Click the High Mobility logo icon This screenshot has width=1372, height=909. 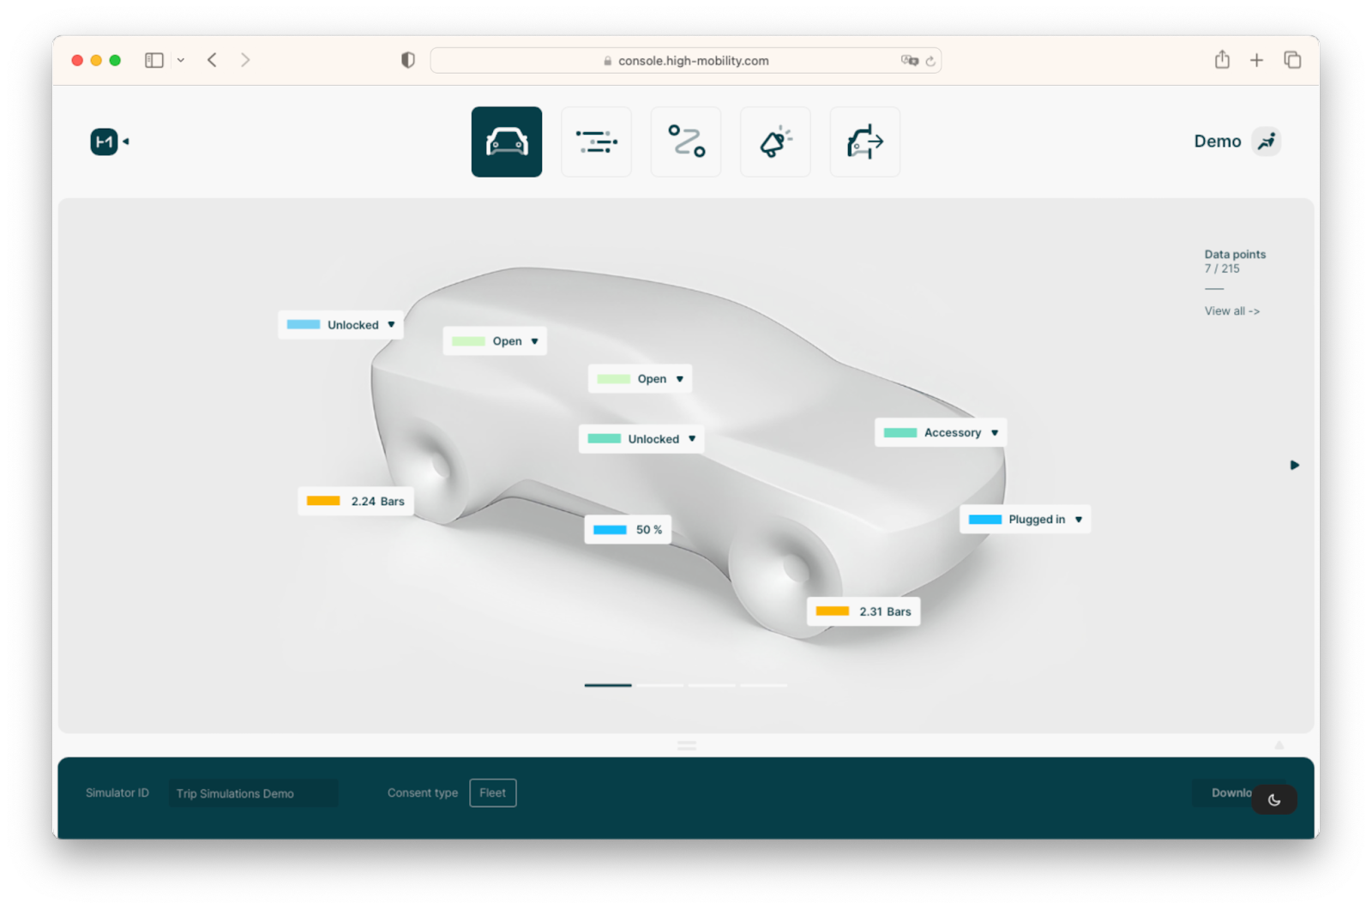coord(104,141)
